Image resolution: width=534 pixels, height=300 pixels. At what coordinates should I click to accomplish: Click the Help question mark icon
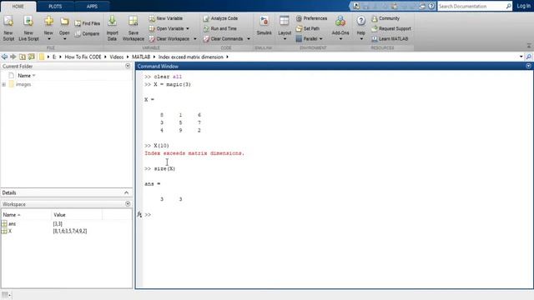[361, 21]
